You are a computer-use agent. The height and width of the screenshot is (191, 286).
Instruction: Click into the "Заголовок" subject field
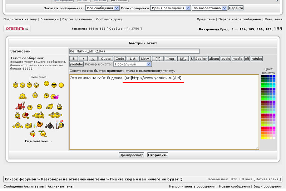click(134, 51)
